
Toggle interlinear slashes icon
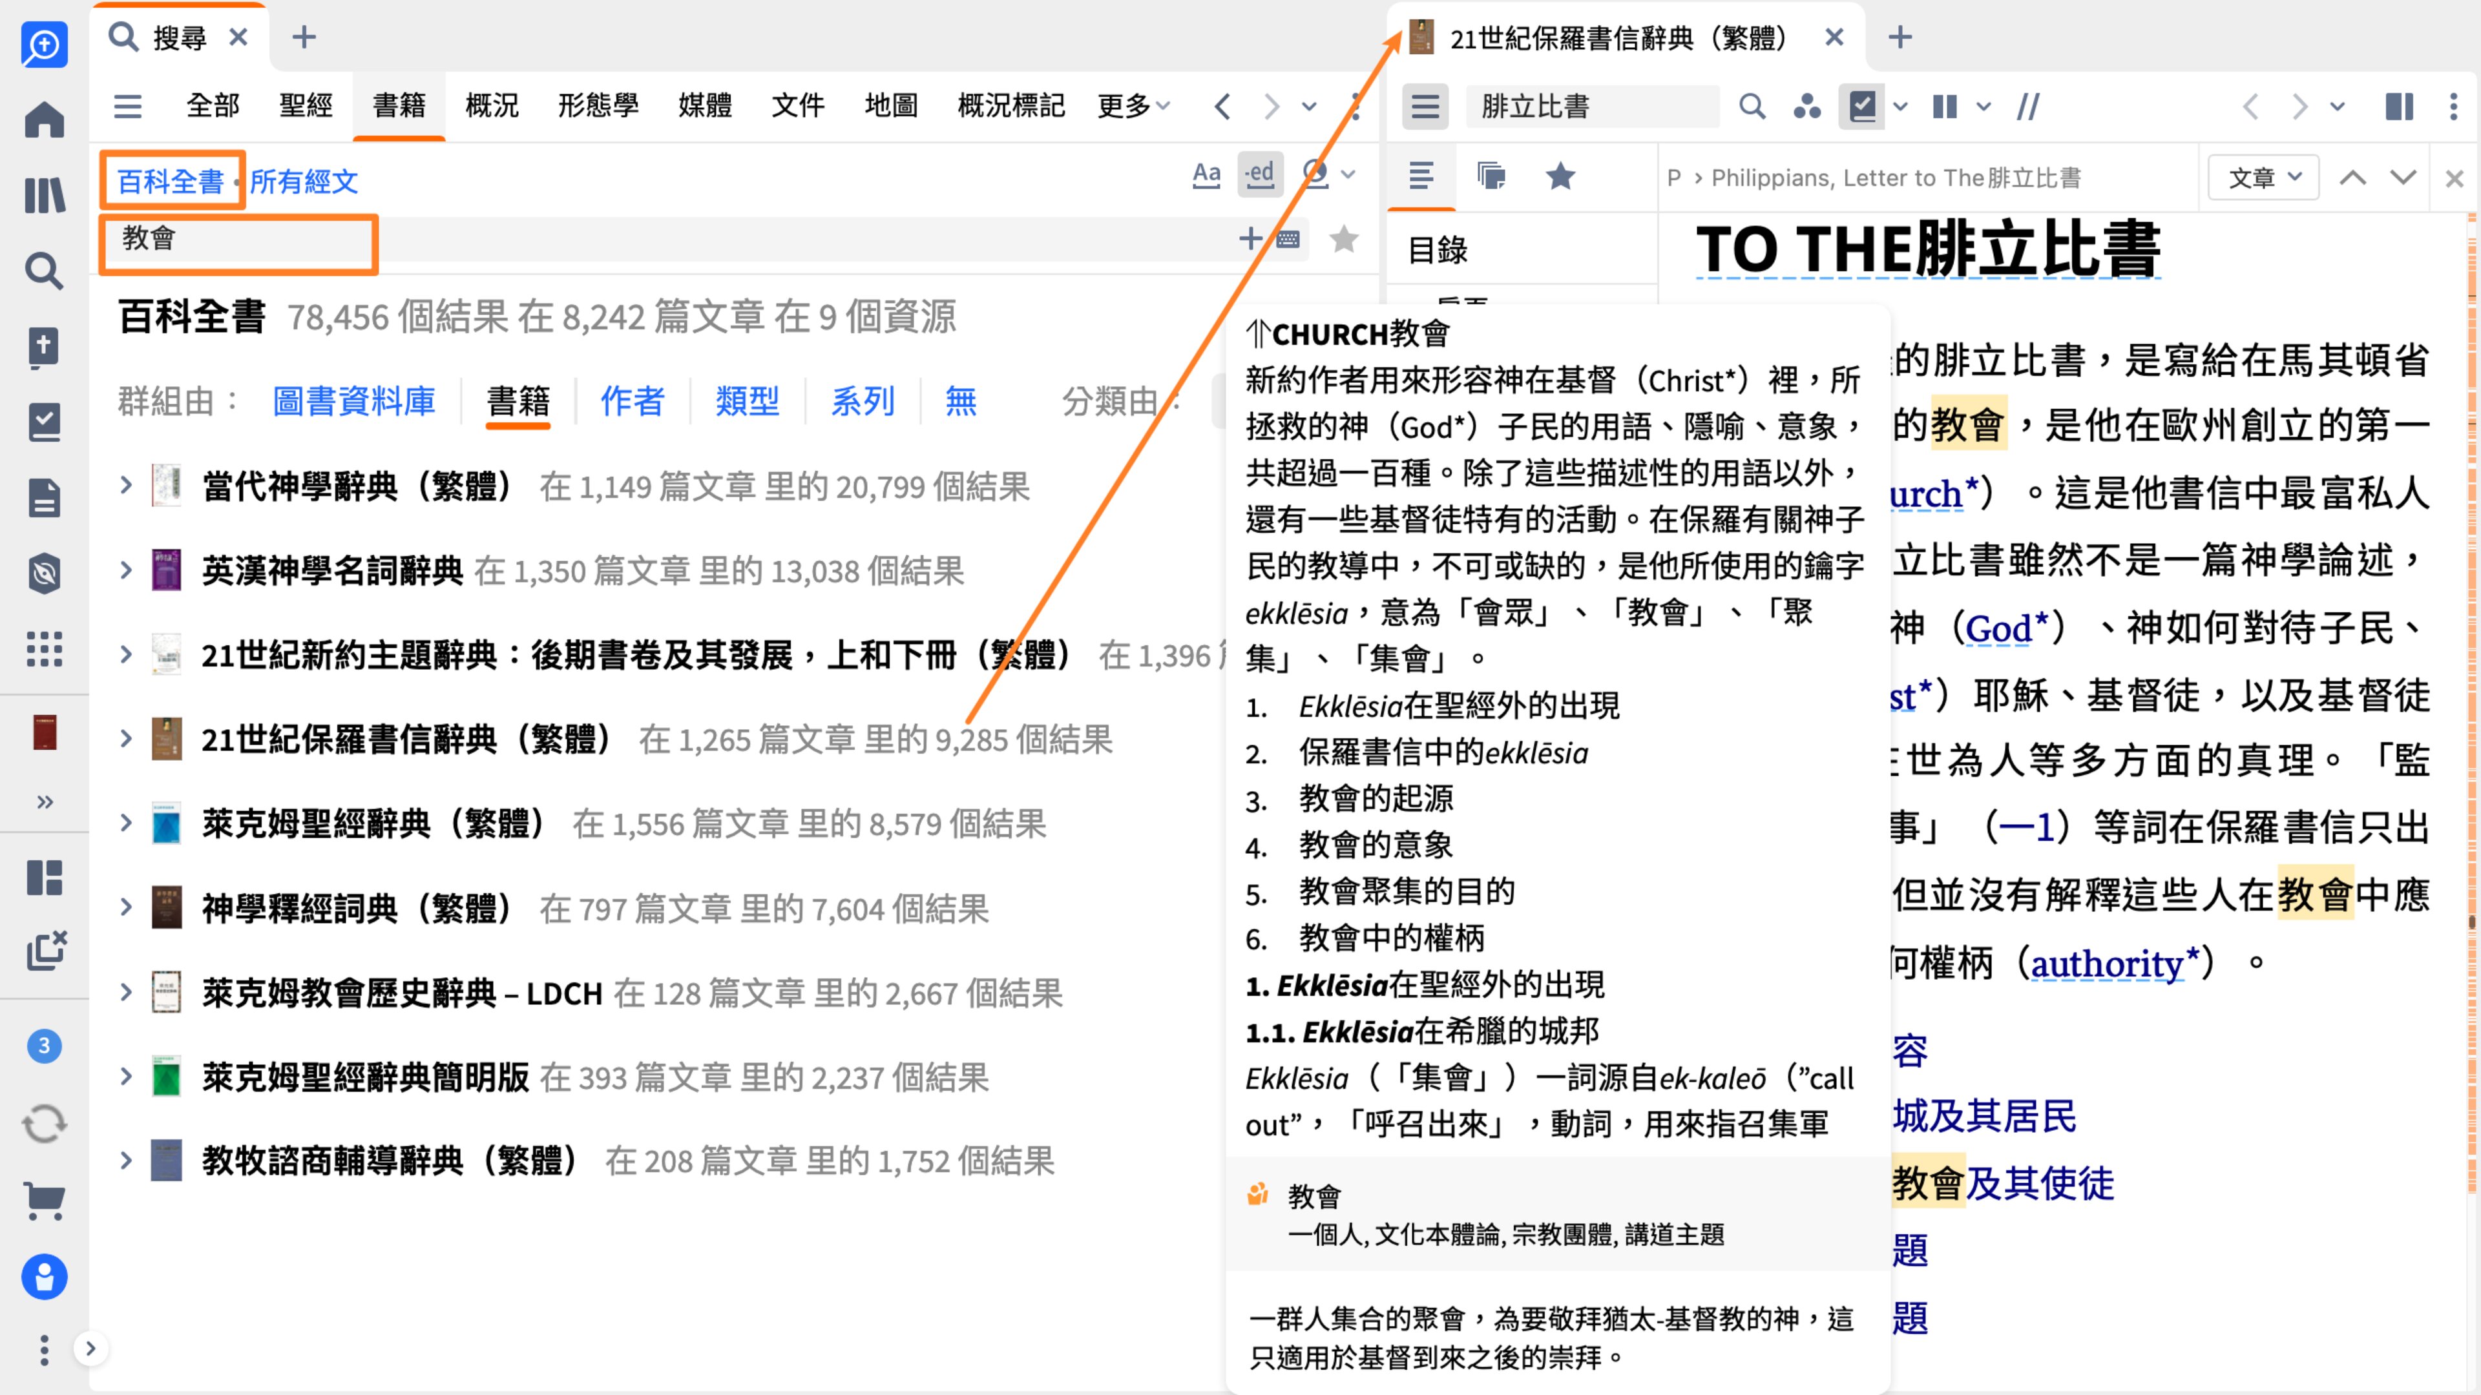pyautogui.click(x=2028, y=106)
